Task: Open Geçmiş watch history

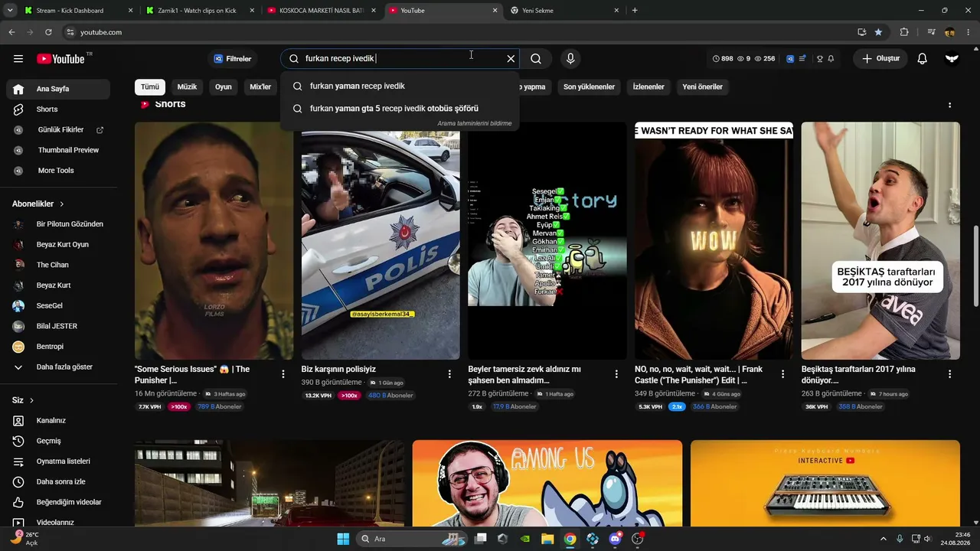Action: (x=58, y=442)
